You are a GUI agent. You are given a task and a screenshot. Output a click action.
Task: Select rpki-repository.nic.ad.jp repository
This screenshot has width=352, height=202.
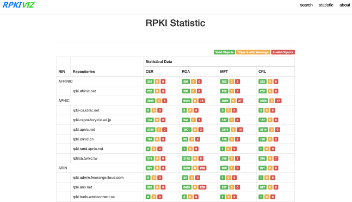tap(92, 120)
